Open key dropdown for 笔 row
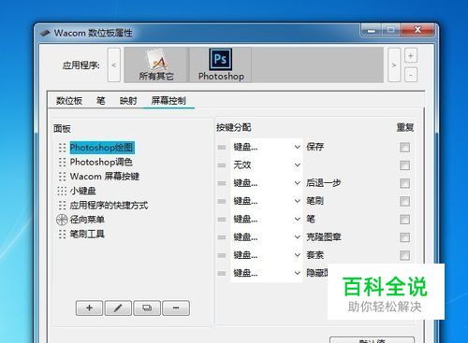 pyautogui.click(x=267, y=220)
